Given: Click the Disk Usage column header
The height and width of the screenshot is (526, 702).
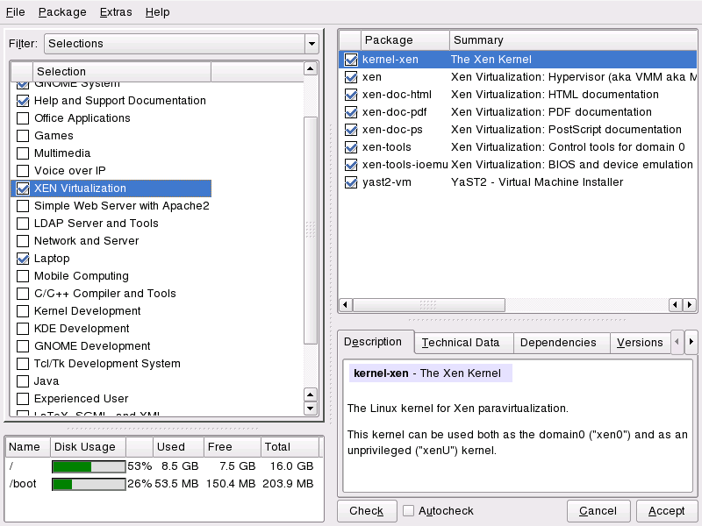Looking at the screenshot, I should pos(89,447).
